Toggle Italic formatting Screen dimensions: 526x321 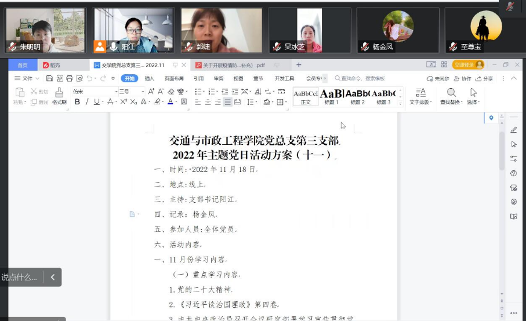coord(87,102)
